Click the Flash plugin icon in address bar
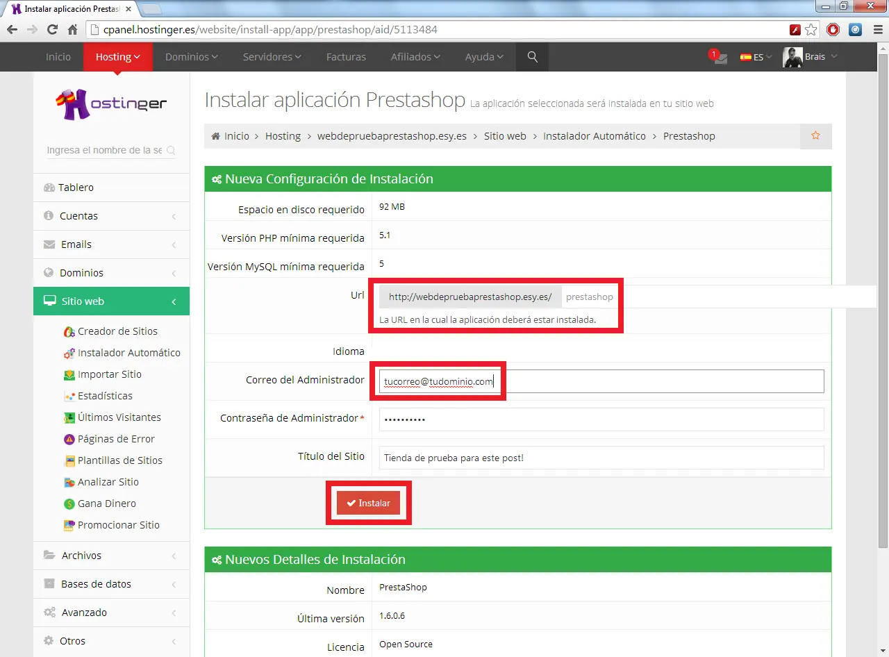The image size is (889, 657). coord(795,30)
